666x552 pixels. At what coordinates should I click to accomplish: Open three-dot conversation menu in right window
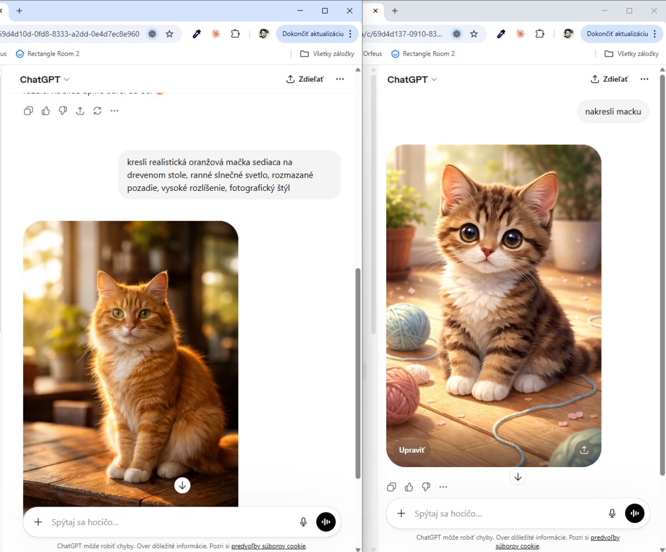click(644, 79)
